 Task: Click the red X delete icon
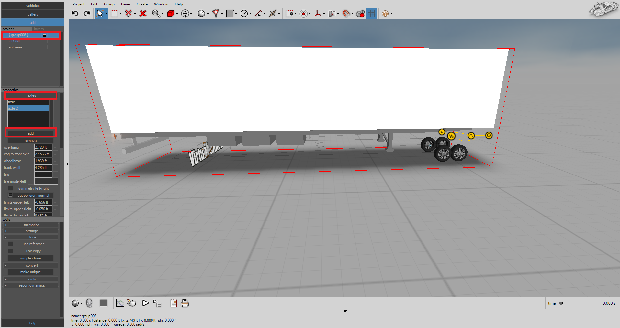coord(143,14)
